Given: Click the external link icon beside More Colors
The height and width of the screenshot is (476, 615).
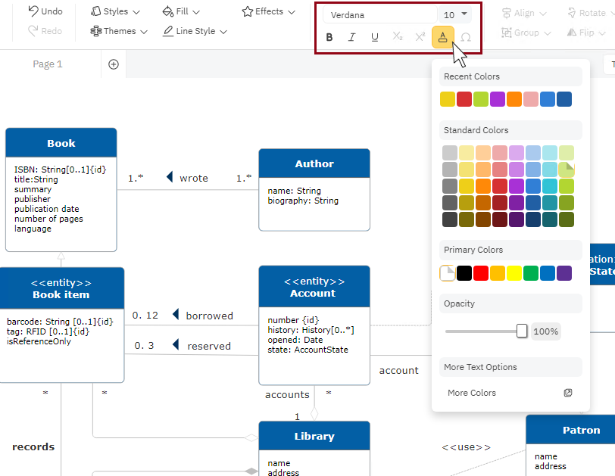Looking at the screenshot, I should [568, 393].
